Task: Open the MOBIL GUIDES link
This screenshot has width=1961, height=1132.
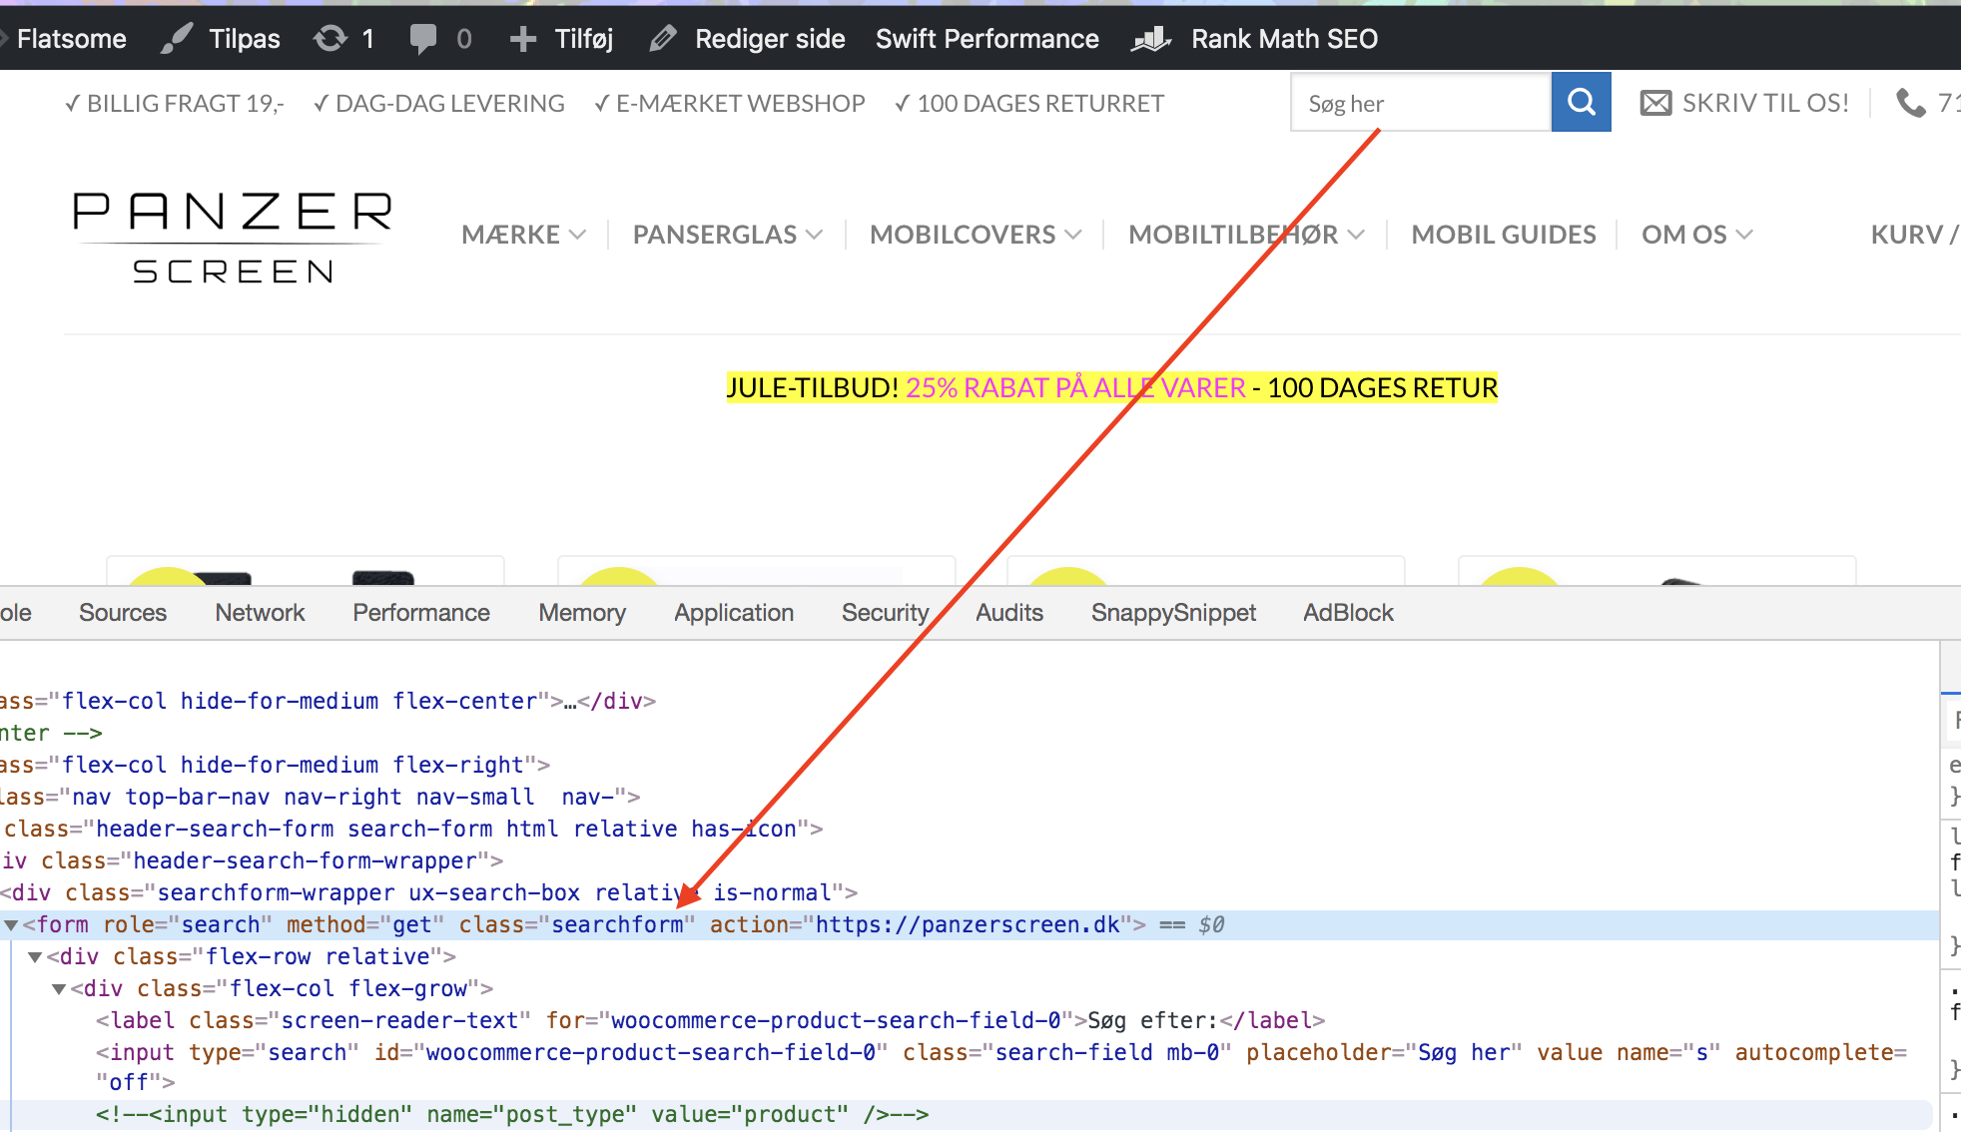Action: (1503, 235)
